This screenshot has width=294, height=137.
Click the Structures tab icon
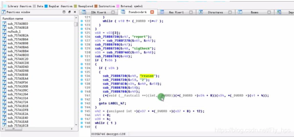pyautogui.click(x=201, y=12)
